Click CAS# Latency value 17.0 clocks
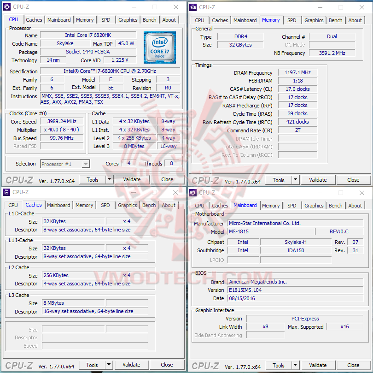 pyautogui.click(x=297, y=89)
